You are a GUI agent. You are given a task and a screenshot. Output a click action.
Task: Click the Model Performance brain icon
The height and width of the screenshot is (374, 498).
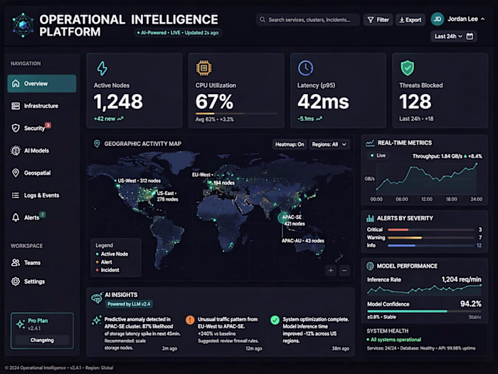point(370,266)
